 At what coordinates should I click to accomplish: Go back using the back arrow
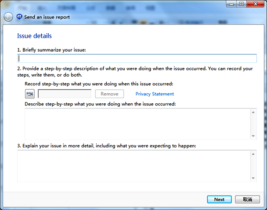(8, 17)
